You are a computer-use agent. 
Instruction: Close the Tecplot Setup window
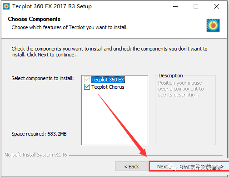[217, 6]
